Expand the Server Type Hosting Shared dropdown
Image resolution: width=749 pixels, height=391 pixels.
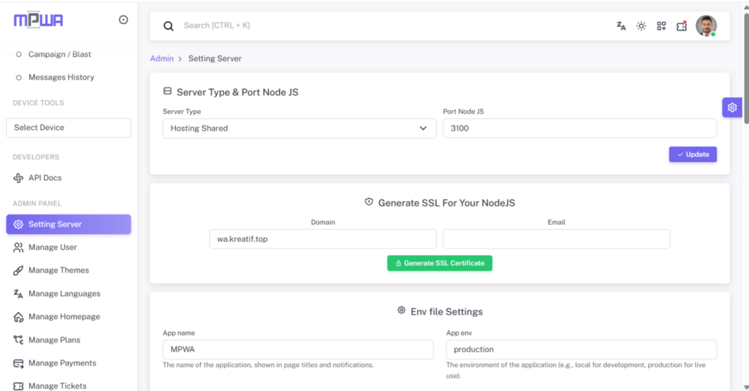click(300, 129)
